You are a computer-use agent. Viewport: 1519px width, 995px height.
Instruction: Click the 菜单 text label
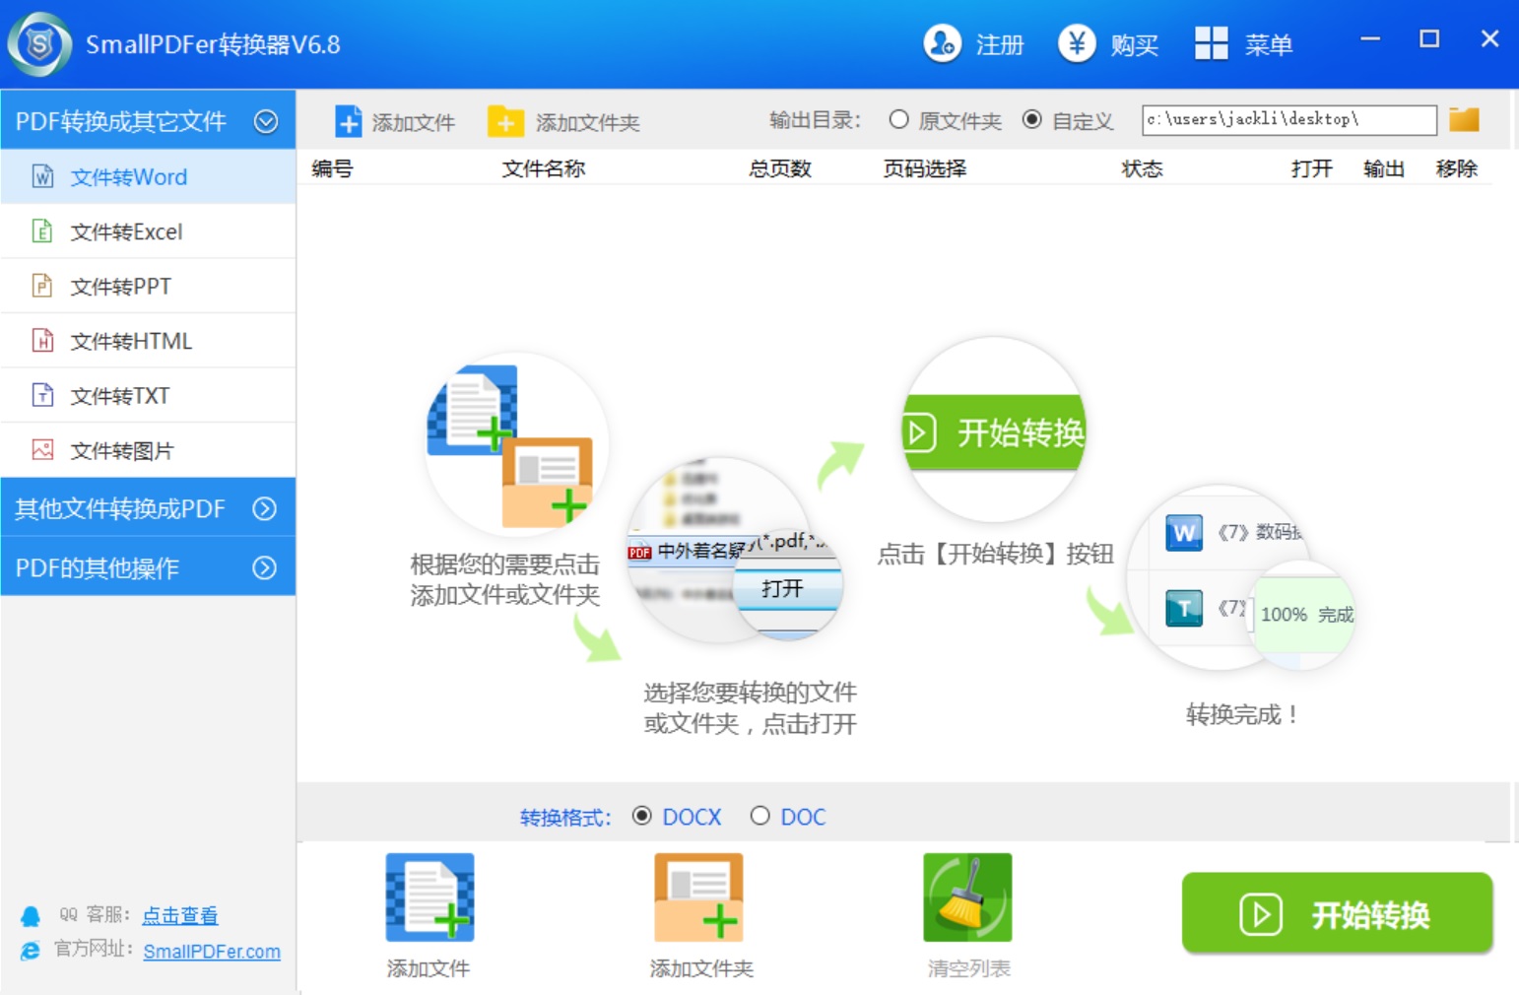coord(1269,45)
